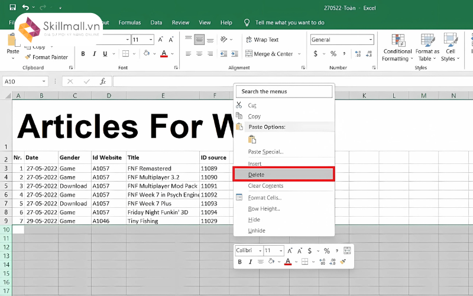Click cell 'FNF Remastered'

click(x=163, y=169)
